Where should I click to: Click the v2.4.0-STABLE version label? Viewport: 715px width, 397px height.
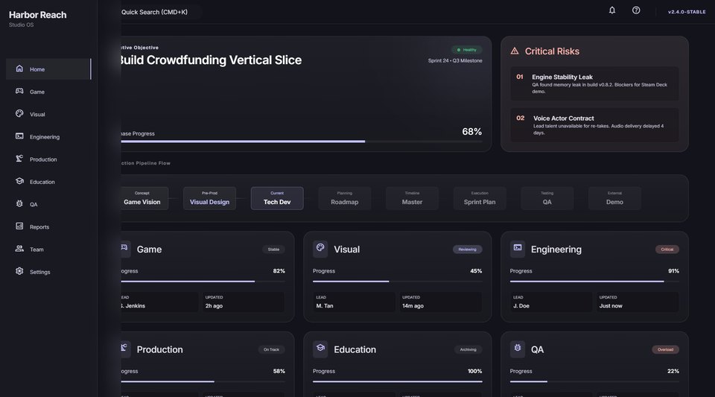click(687, 12)
